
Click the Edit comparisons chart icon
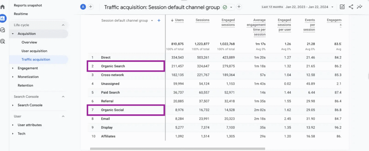tap(342, 7)
